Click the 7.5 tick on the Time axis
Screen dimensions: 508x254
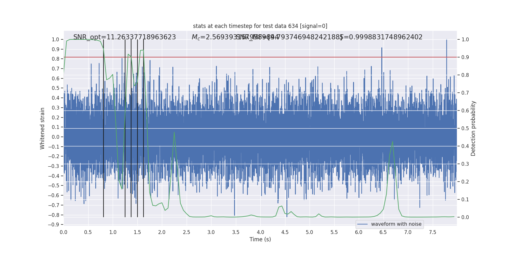[432, 232]
